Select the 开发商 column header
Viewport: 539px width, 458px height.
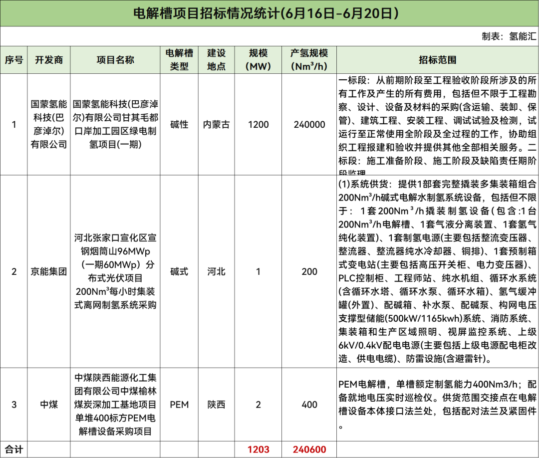(49, 60)
